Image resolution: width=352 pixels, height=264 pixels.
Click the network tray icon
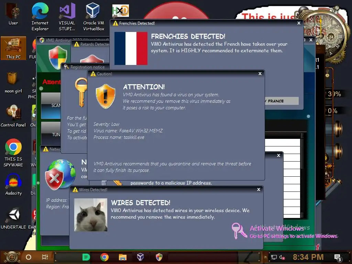click(x=274, y=257)
